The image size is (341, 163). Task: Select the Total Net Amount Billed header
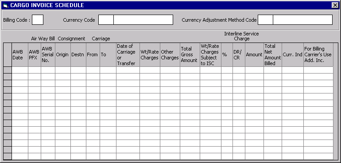tap(273, 55)
